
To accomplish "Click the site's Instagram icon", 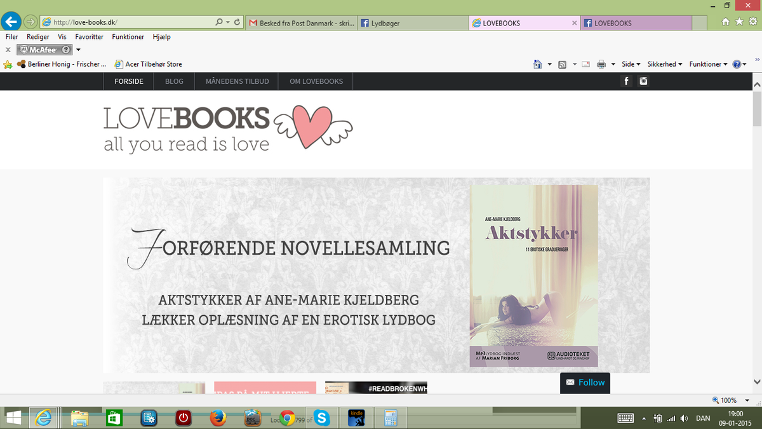I will point(643,81).
